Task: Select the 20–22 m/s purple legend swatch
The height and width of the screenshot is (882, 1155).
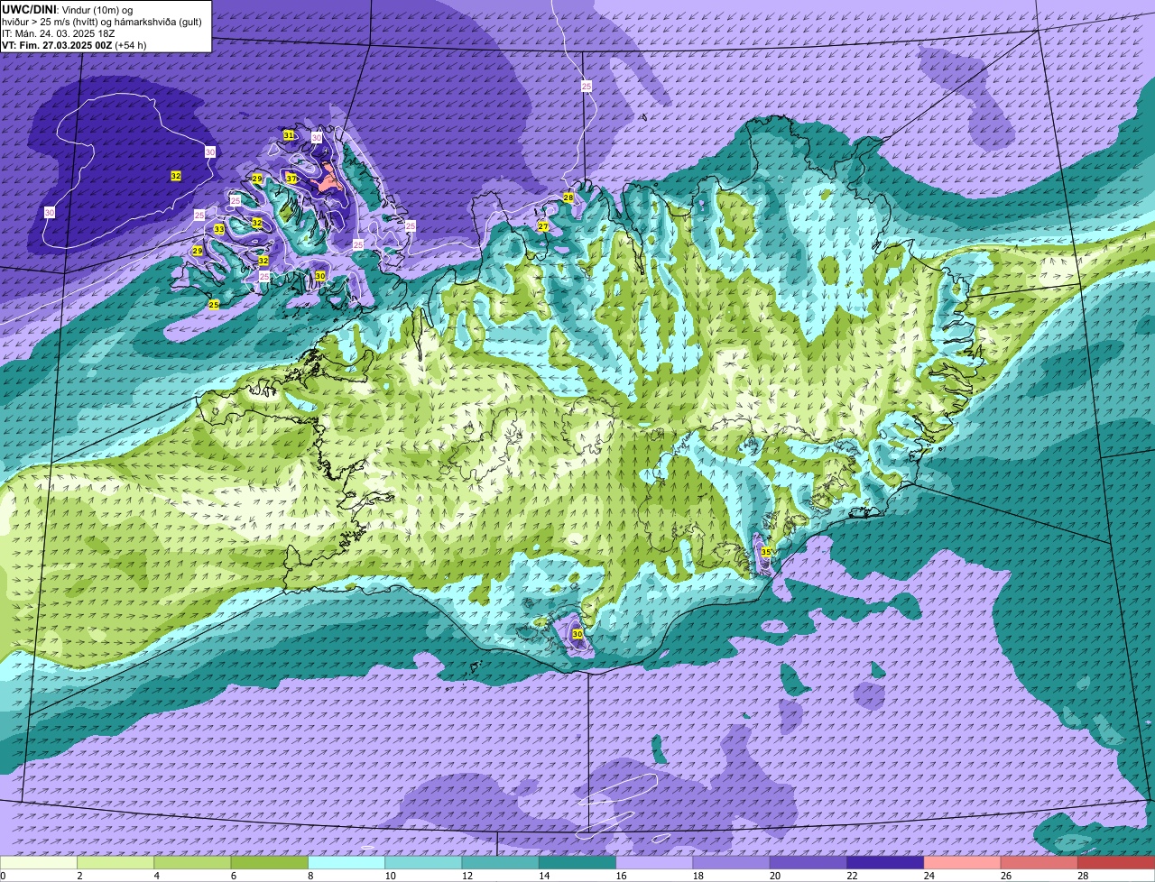Action: coord(808,862)
